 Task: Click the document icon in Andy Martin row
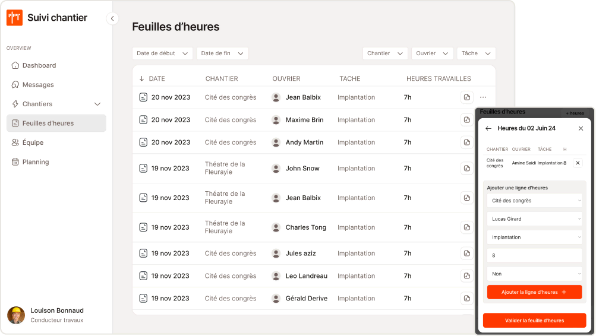(143, 142)
